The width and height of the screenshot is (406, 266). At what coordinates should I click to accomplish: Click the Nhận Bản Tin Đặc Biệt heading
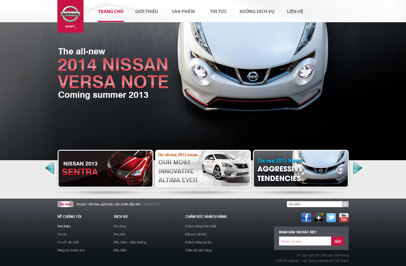coord(298,232)
